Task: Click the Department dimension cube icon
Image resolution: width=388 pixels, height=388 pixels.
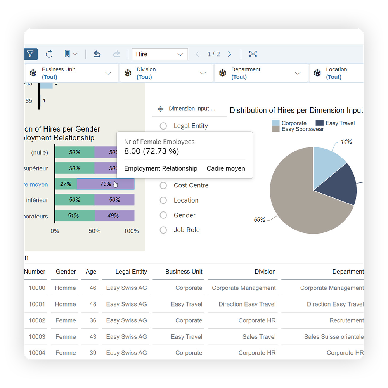Action: pos(222,73)
